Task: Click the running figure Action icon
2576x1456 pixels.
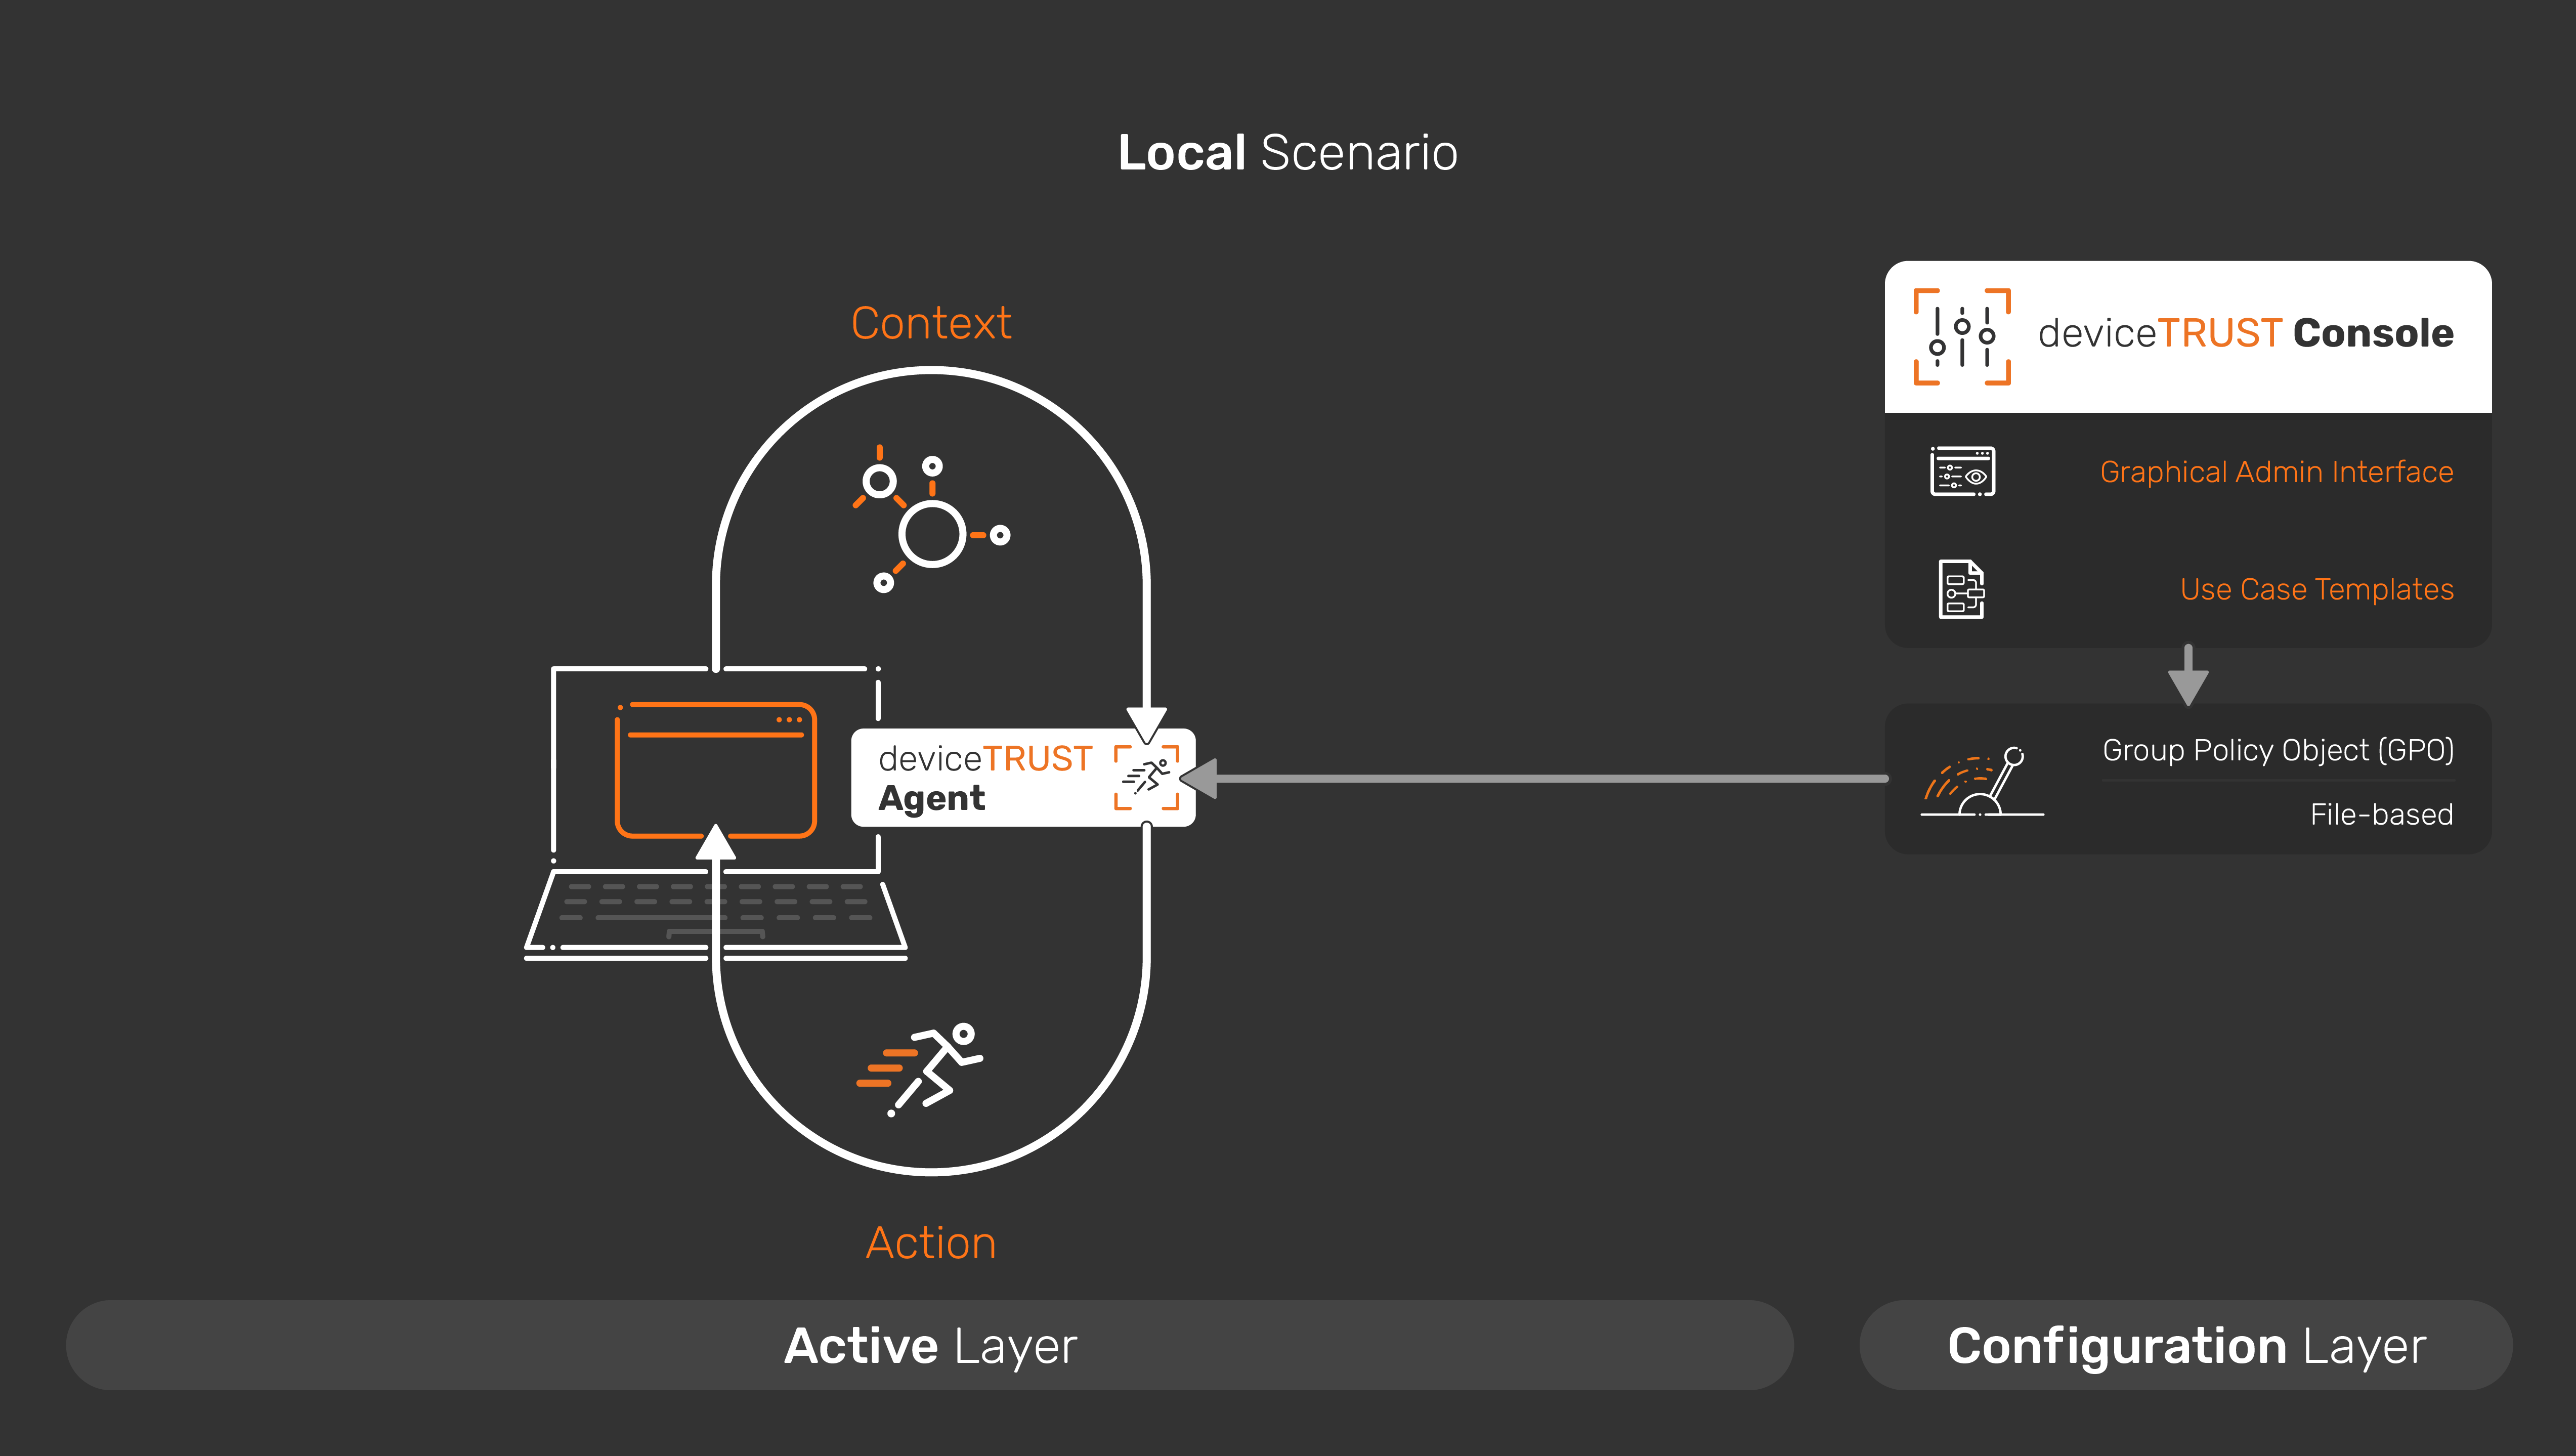Action: pos(928,1067)
